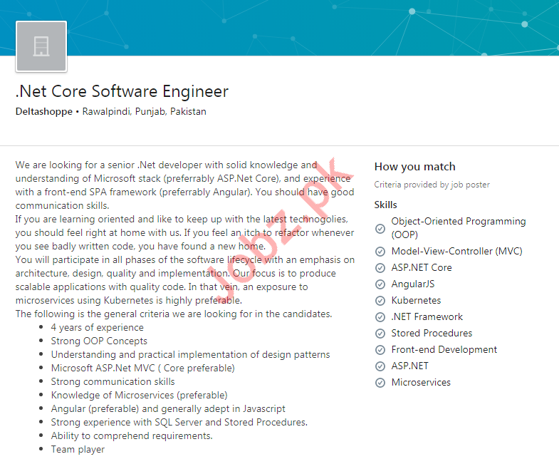559x464 pixels.
Task: Click the Rawalpindi, Punjab, Pakistan location text
Action: pos(144,112)
